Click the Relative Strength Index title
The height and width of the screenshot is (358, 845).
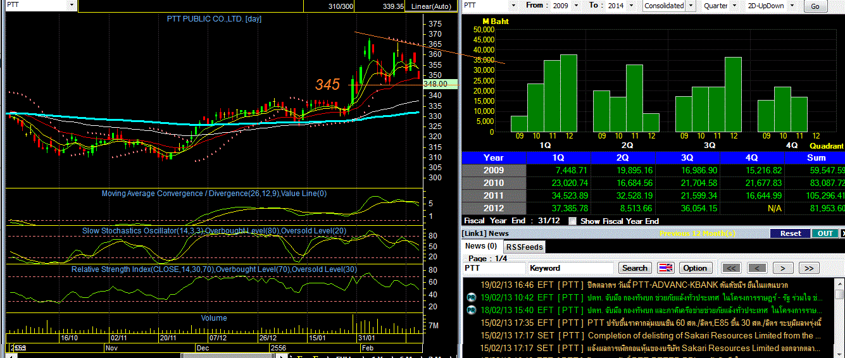pos(214,269)
